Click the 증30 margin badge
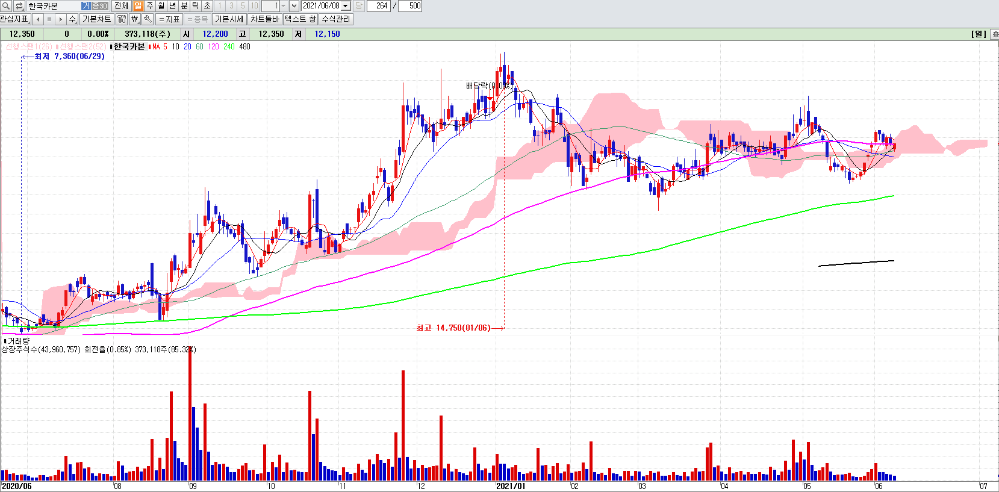Image resolution: width=999 pixels, height=492 pixels. [99, 6]
